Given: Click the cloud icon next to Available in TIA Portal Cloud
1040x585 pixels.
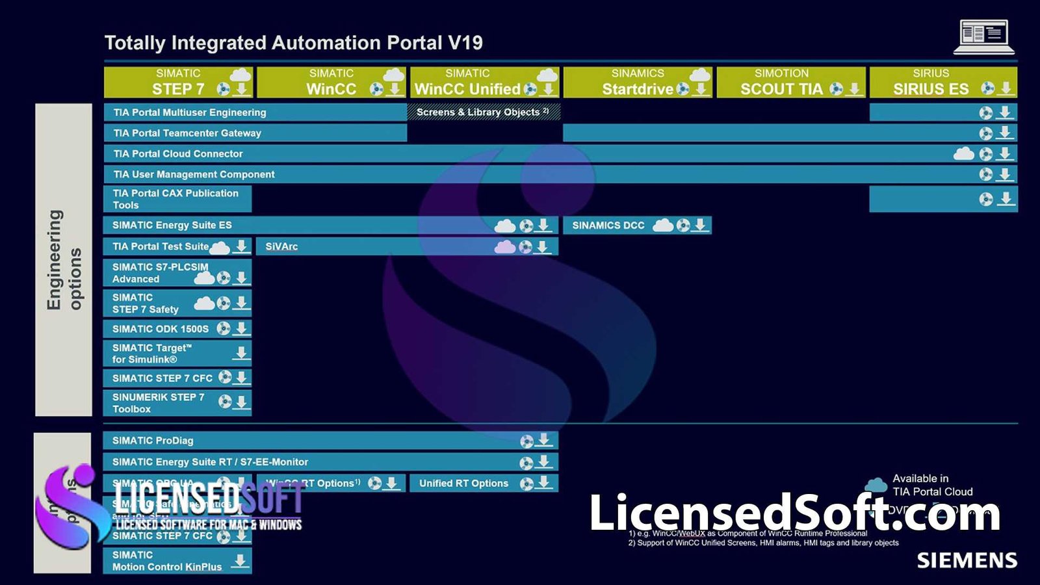Looking at the screenshot, I should click(876, 485).
